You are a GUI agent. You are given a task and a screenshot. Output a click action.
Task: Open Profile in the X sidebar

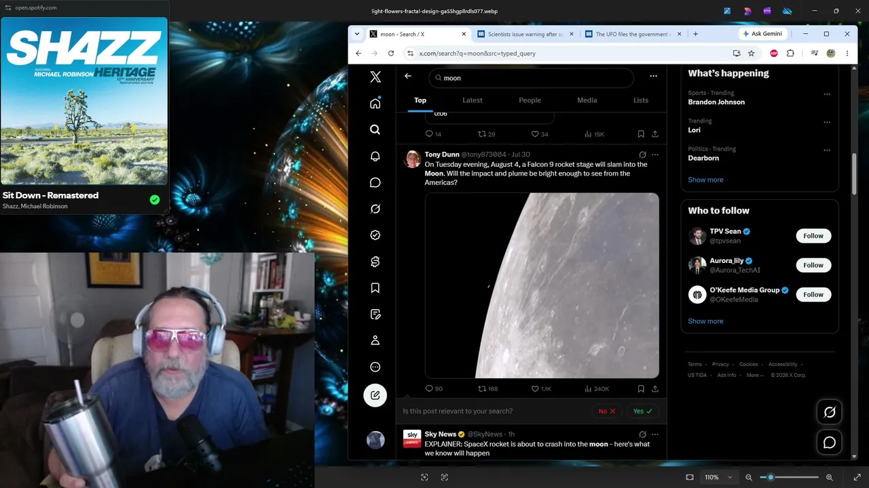[375, 340]
